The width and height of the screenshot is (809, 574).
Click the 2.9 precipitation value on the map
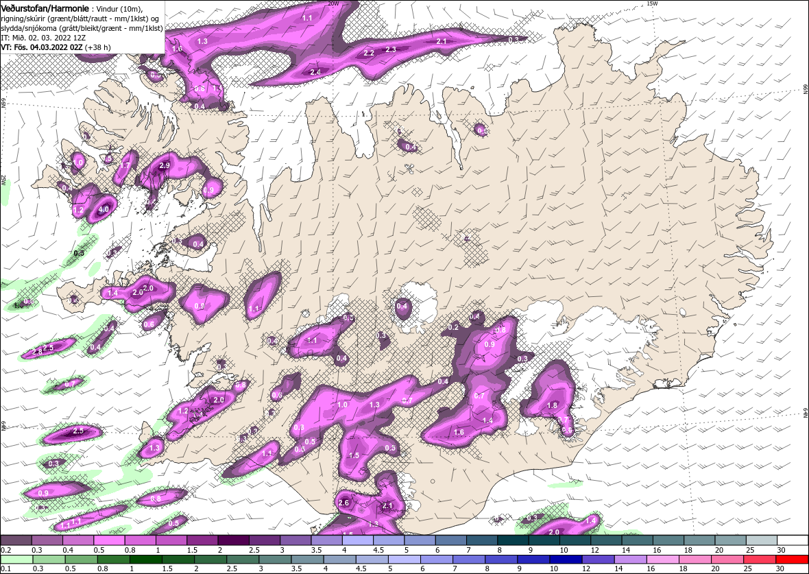pos(164,166)
